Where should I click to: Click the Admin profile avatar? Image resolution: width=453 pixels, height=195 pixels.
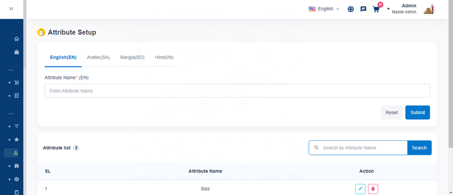(x=428, y=8)
